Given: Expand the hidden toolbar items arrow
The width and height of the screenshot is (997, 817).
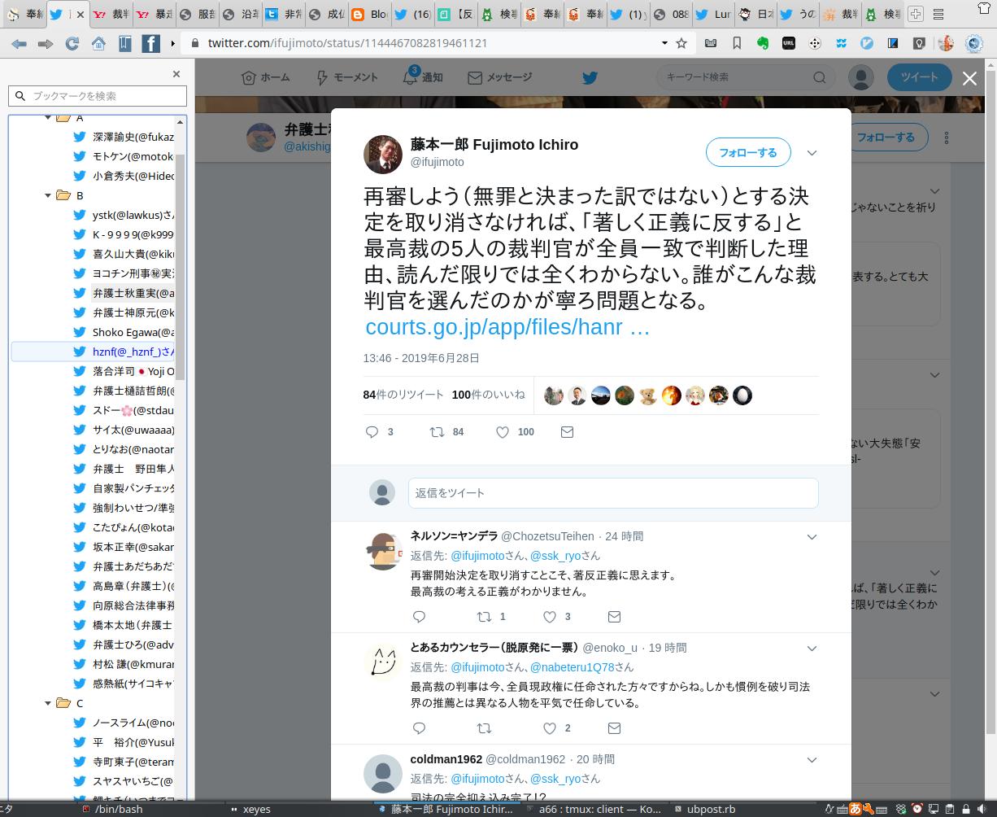Looking at the screenshot, I should click(172, 43).
